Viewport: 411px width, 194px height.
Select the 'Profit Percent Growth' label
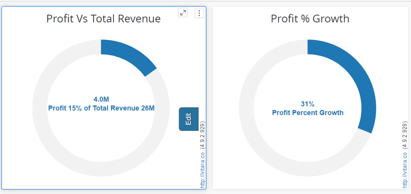pyautogui.click(x=307, y=113)
